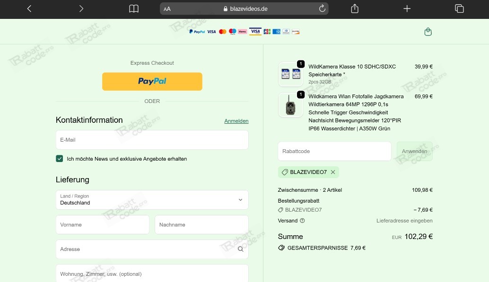Click the Mastercard icon in the payment row

click(x=222, y=31)
